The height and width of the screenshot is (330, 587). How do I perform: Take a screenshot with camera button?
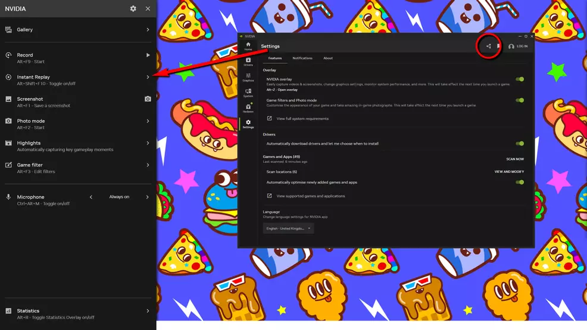[x=148, y=99]
